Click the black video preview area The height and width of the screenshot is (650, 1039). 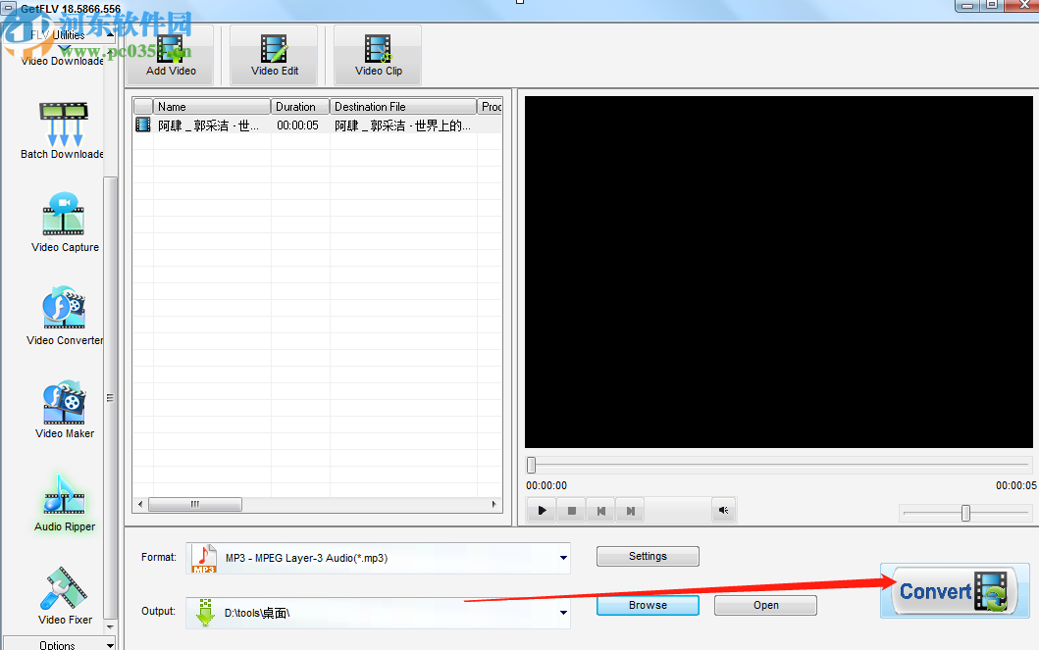(779, 272)
